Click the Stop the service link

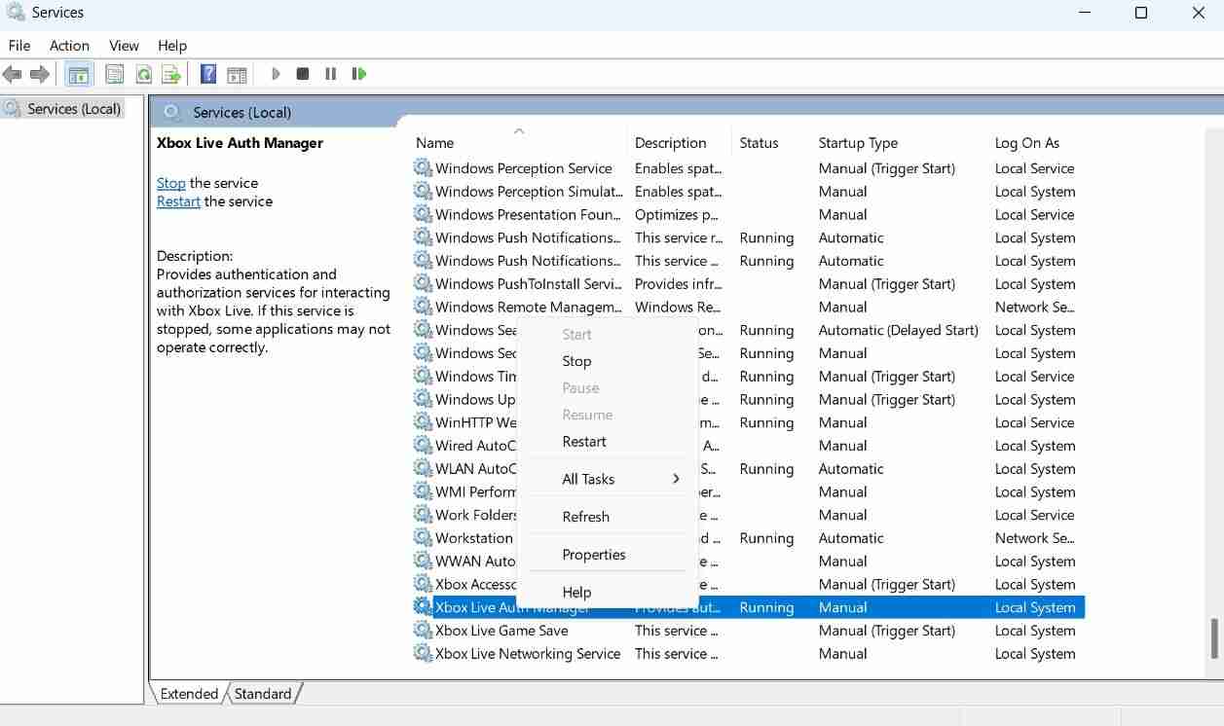[170, 183]
